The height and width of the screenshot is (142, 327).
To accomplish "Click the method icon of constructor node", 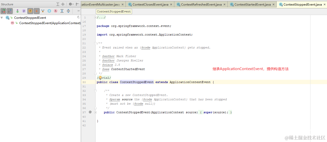I will click(12, 23).
